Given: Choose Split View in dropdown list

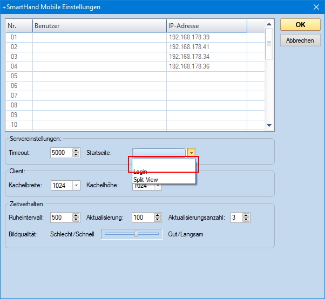Looking at the screenshot, I should coord(146,180).
